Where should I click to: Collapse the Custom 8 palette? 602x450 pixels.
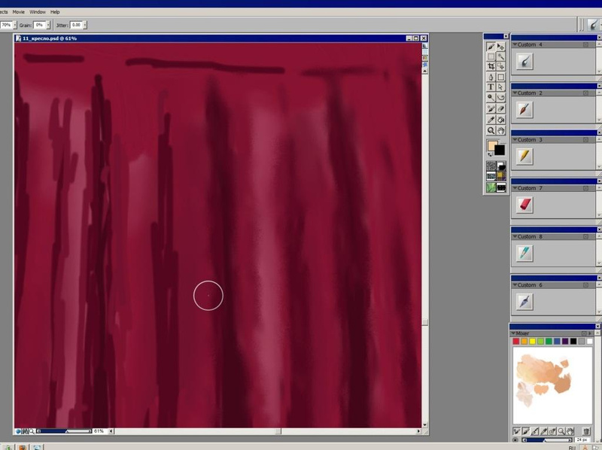[515, 236]
